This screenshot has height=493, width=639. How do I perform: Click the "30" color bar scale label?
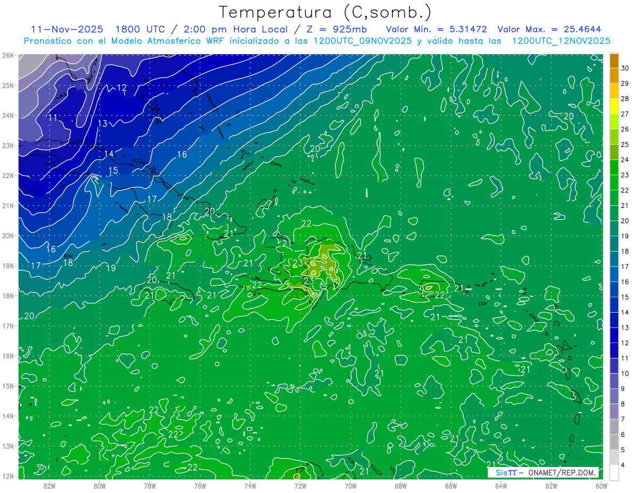(x=625, y=68)
